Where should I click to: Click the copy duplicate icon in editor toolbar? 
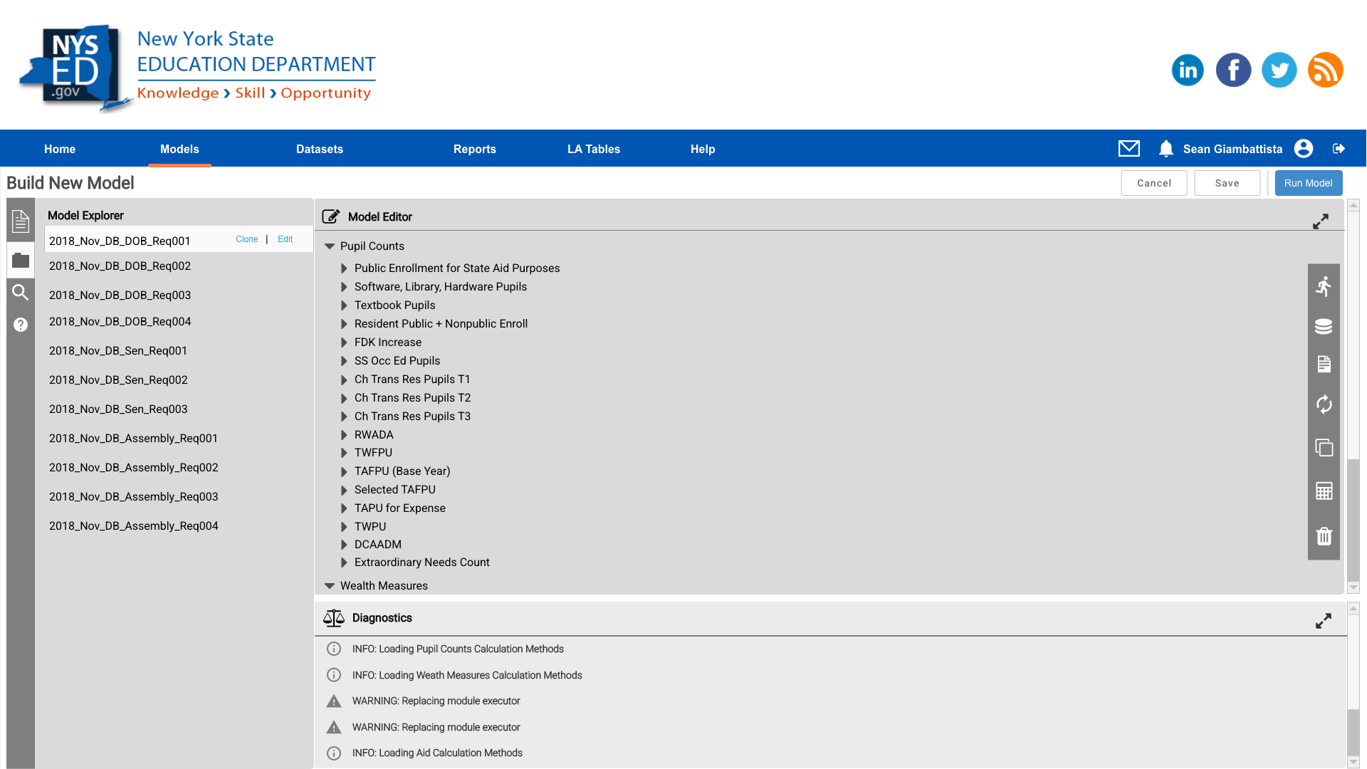(x=1324, y=448)
